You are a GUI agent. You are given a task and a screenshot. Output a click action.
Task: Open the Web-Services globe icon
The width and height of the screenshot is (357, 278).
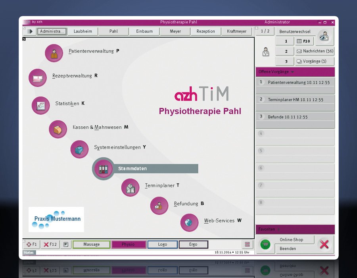tap(189, 223)
